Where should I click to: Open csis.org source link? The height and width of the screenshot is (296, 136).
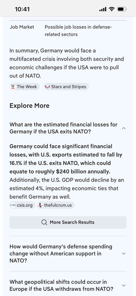coord(22,205)
